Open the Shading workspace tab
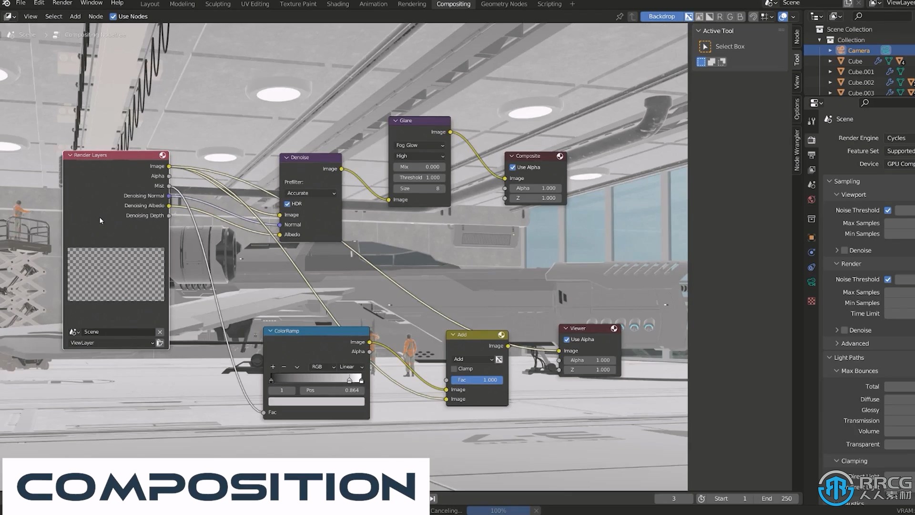Viewport: 915px width, 515px height. click(x=337, y=4)
